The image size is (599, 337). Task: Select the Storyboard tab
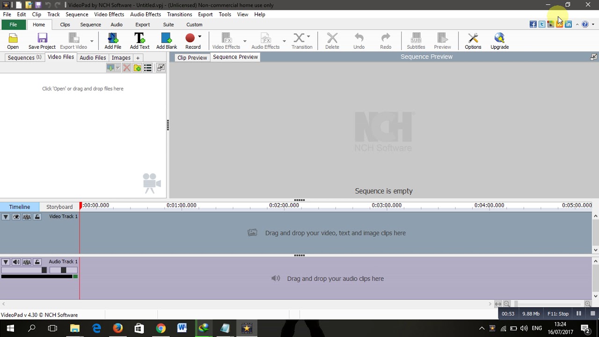pos(59,207)
